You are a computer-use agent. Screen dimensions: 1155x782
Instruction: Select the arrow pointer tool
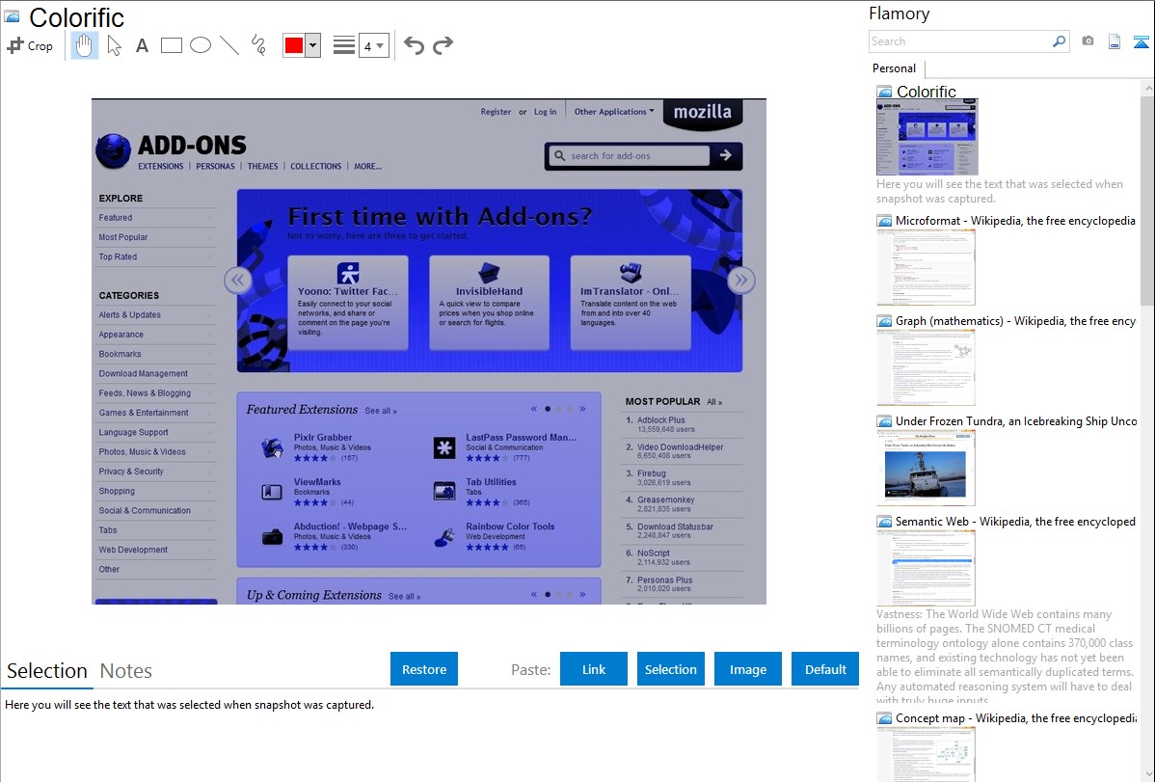pyautogui.click(x=114, y=45)
